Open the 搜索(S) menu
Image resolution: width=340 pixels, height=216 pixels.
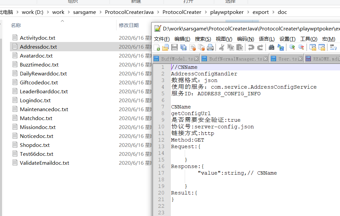[x=203, y=39]
